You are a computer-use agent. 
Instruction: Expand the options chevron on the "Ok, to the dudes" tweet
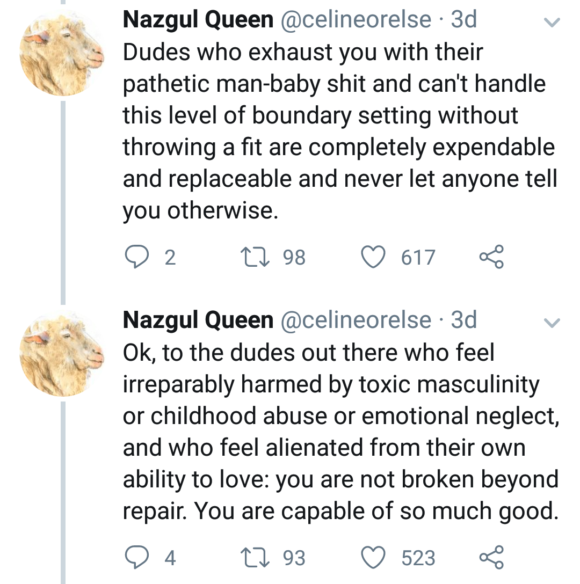click(x=552, y=322)
